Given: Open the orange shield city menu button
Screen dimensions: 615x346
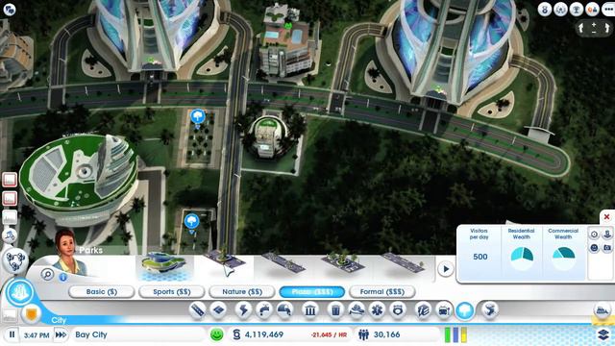Looking at the screenshot, I should coord(32,313).
